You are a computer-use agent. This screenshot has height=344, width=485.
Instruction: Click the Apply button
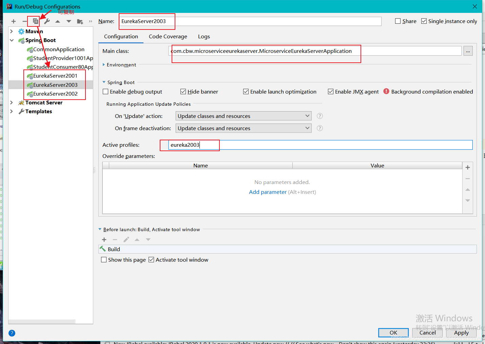coord(461,333)
